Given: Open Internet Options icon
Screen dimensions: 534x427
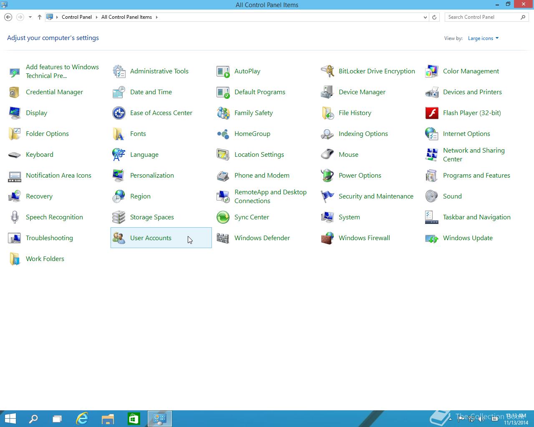Looking at the screenshot, I should (432, 134).
